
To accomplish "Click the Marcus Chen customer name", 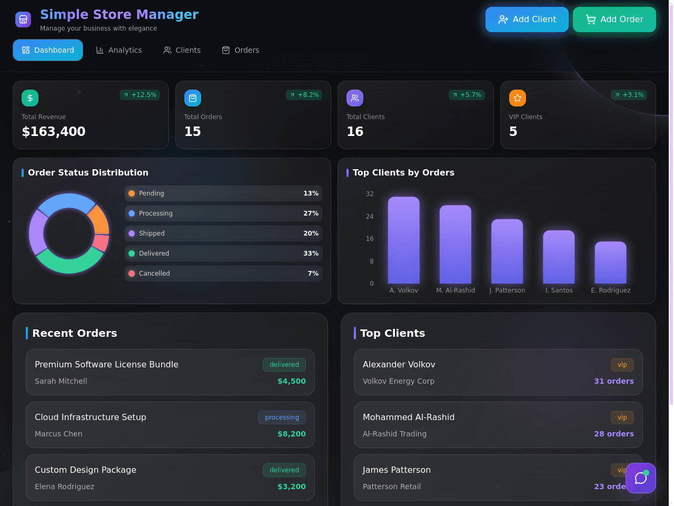I will tap(58, 434).
